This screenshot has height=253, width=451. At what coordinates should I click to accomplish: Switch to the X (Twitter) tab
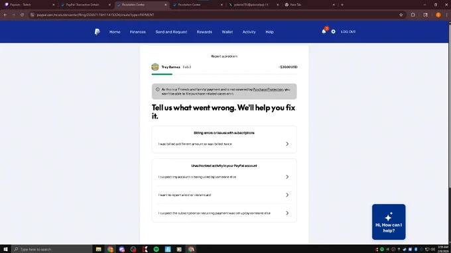click(x=253, y=5)
